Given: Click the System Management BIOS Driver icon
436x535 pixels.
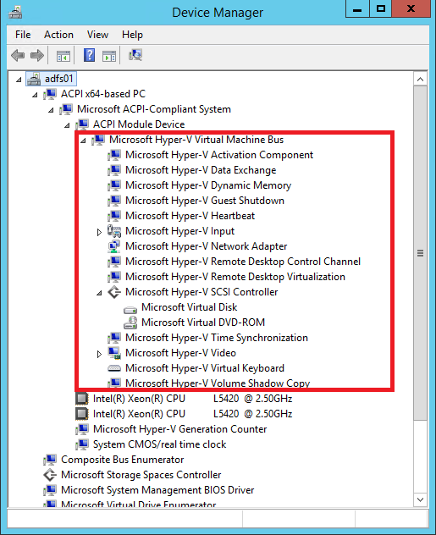Looking at the screenshot, I should [50, 490].
